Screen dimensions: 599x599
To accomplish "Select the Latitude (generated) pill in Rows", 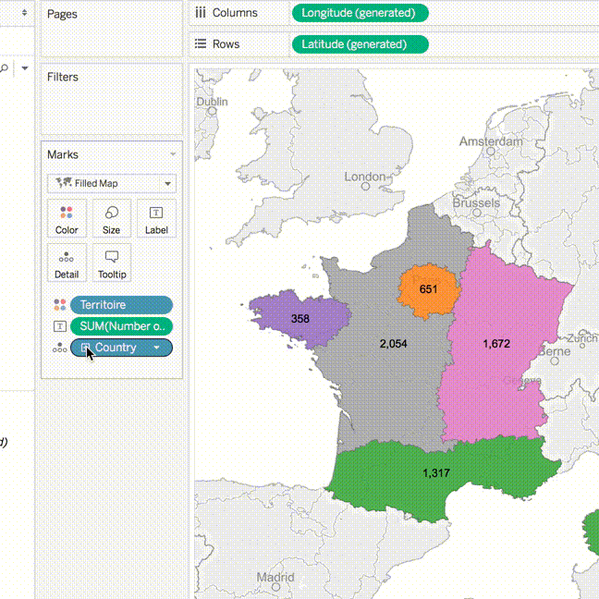I will coord(360,44).
